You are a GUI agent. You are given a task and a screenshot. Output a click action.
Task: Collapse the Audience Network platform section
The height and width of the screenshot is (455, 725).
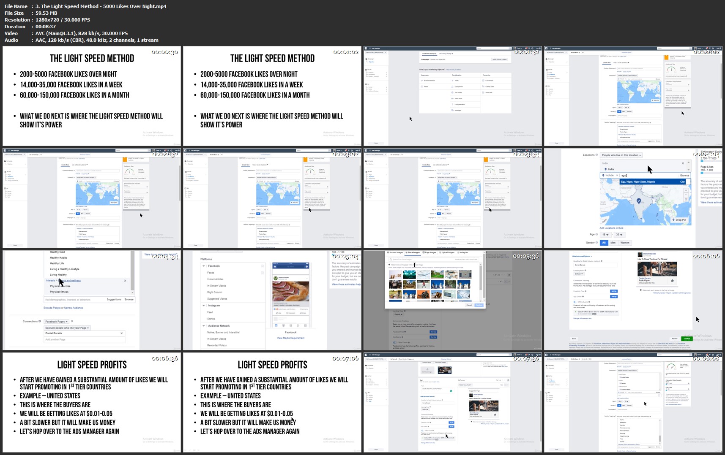coord(204,326)
